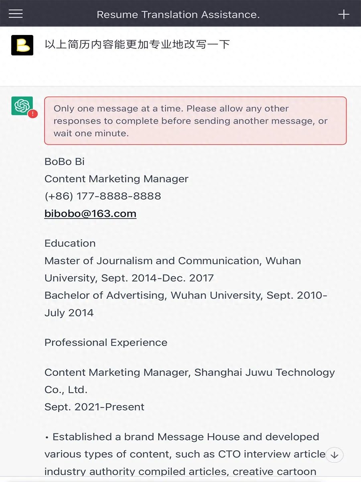Click the Resume Translation Assistance title

tap(178, 15)
